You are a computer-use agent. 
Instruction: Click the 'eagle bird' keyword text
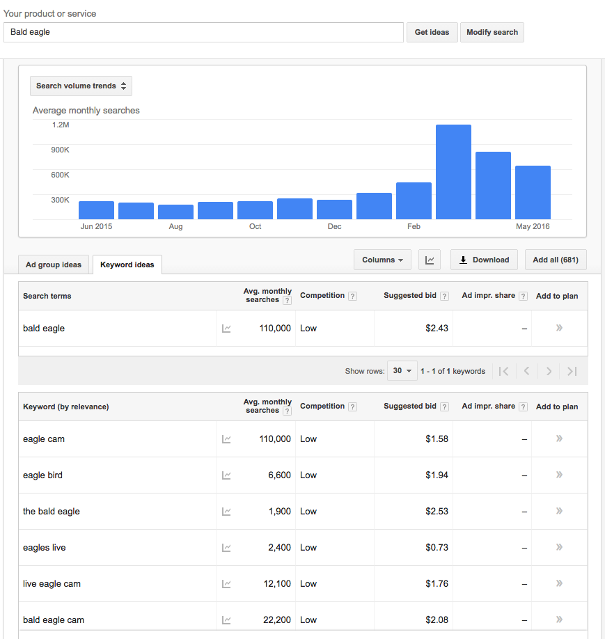pos(42,475)
